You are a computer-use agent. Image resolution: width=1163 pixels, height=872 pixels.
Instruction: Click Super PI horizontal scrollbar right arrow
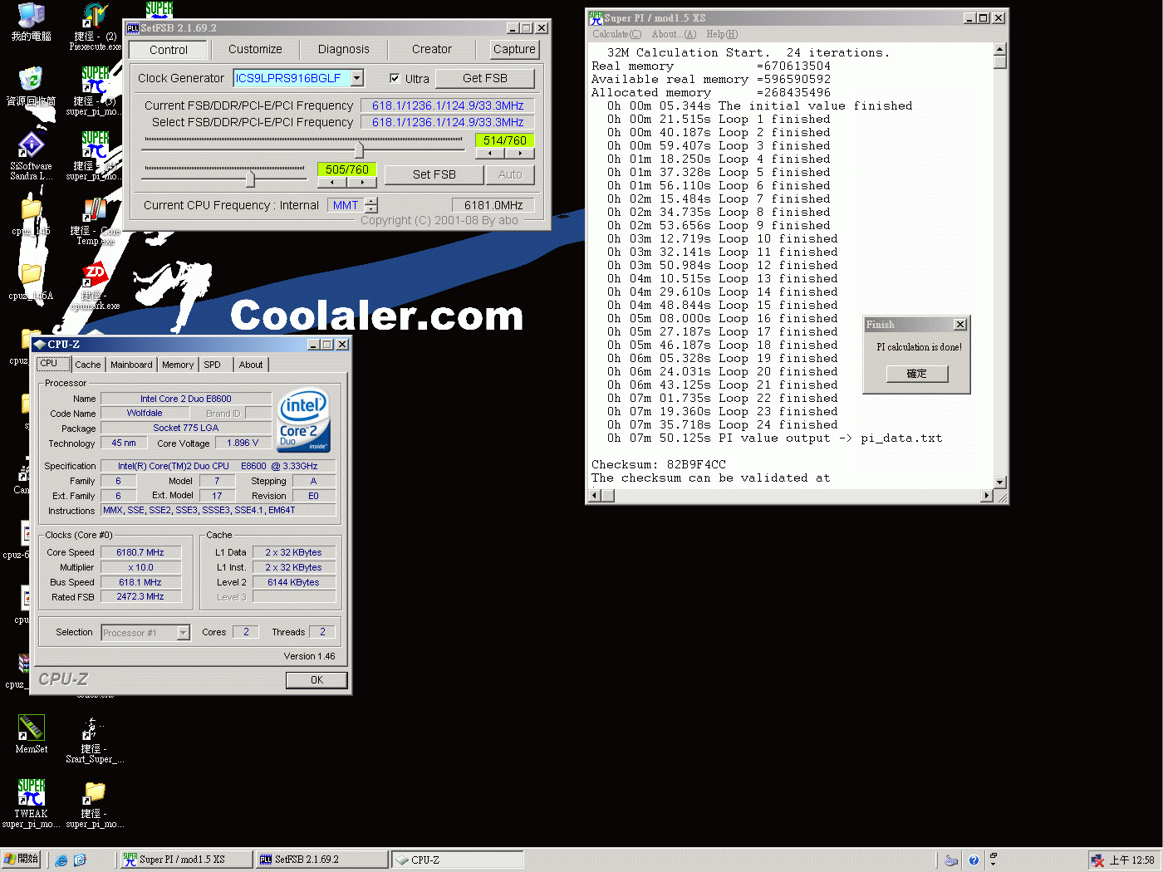click(x=987, y=496)
